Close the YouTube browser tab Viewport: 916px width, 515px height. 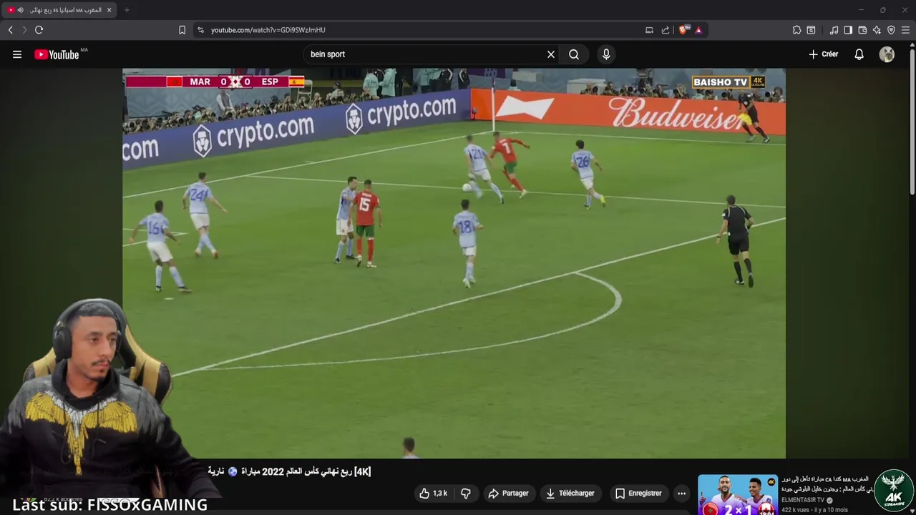pyautogui.click(x=109, y=10)
